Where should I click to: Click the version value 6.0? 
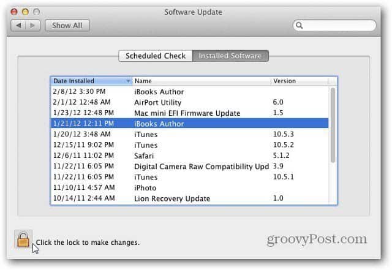point(278,102)
